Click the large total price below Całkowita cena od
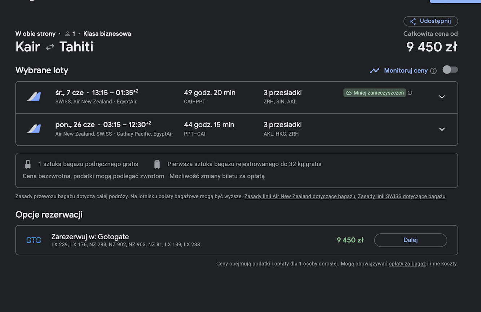The height and width of the screenshot is (312, 481). (432, 47)
